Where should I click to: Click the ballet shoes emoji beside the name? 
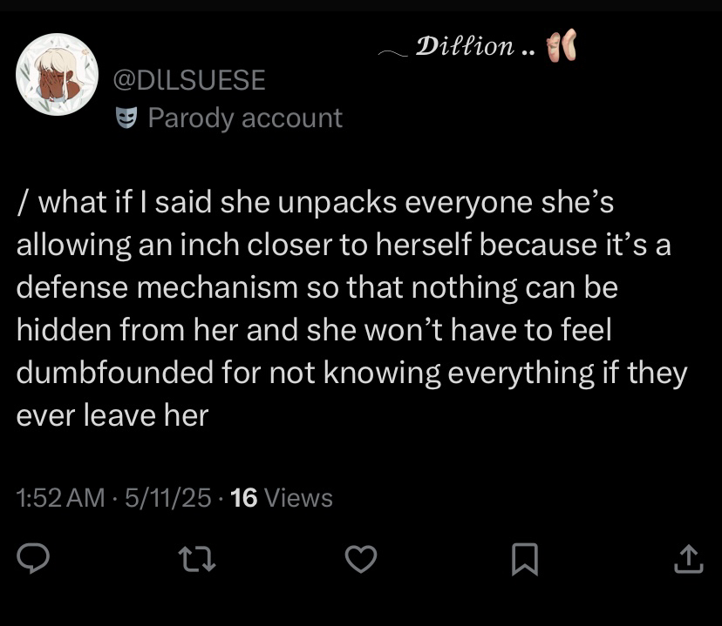coord(562,46)
